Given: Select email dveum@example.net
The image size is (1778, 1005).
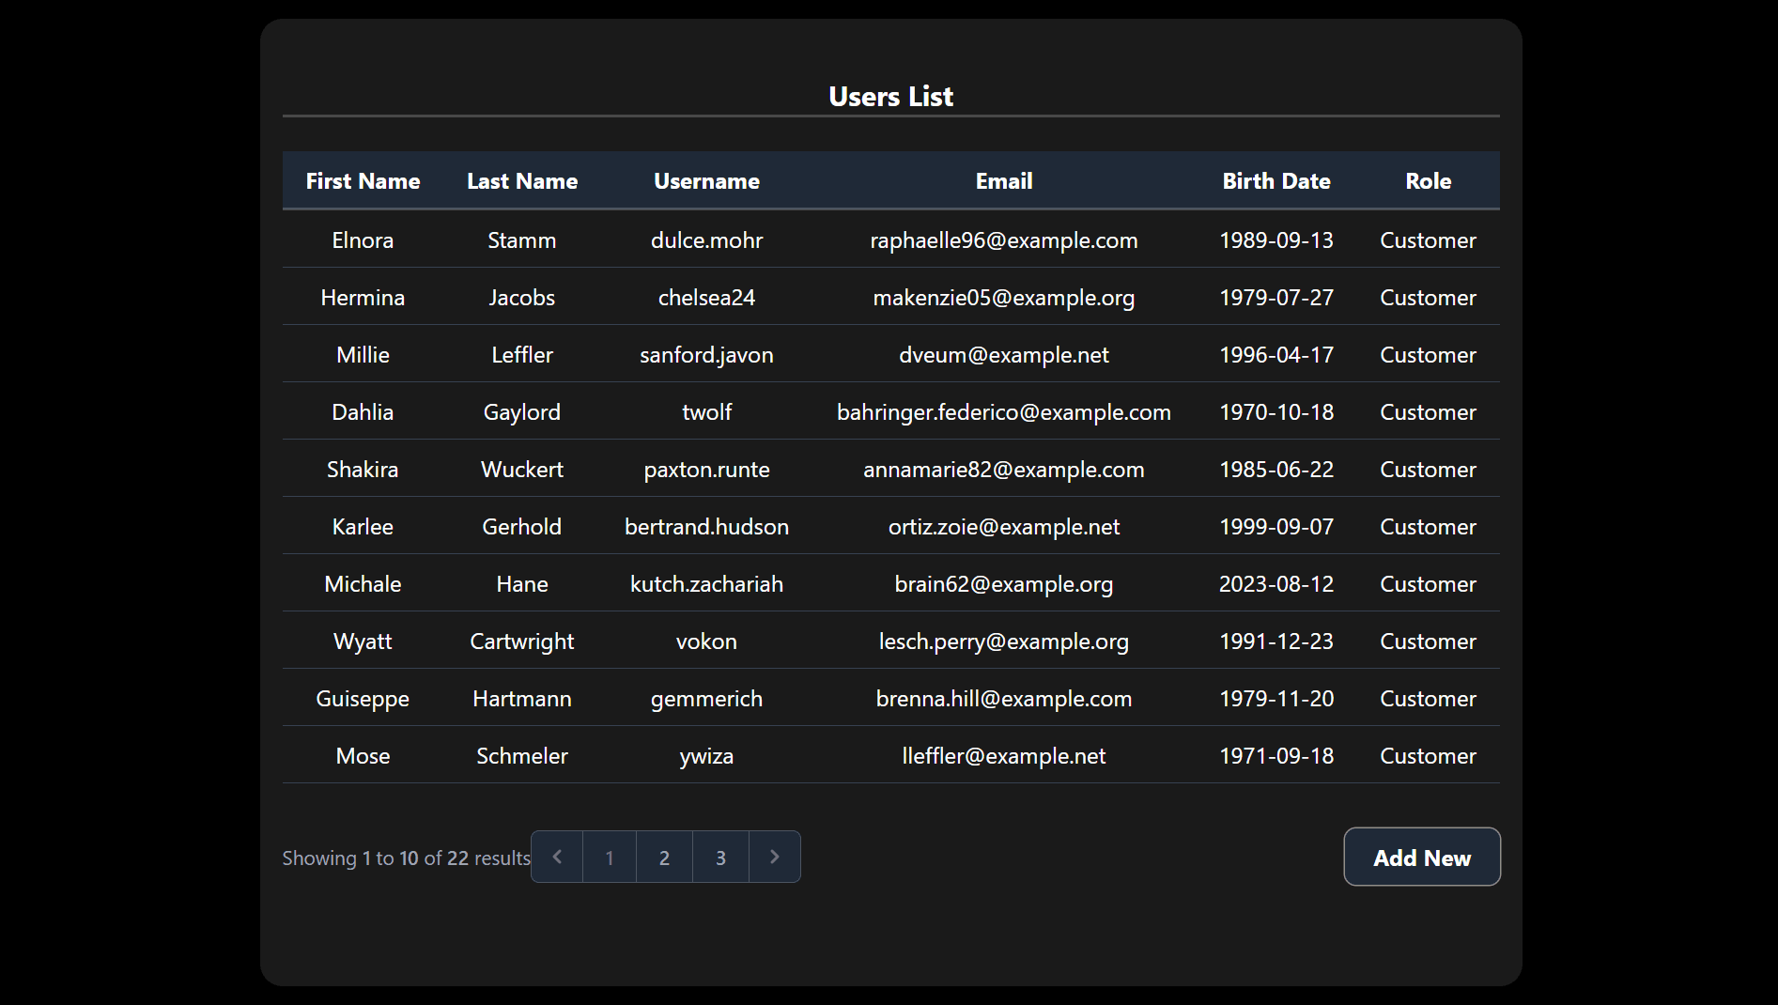Looking at the screenshot, I should (x=1004, y=355).
